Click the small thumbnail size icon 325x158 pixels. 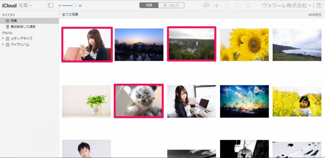pos(60,6)
